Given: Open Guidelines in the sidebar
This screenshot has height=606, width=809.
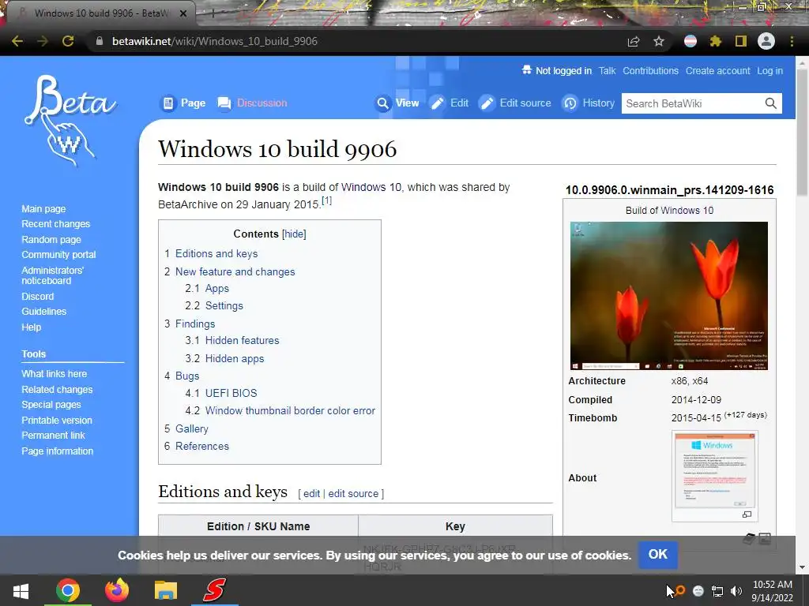Looking at the screenshot, I should tap(44, 311).
